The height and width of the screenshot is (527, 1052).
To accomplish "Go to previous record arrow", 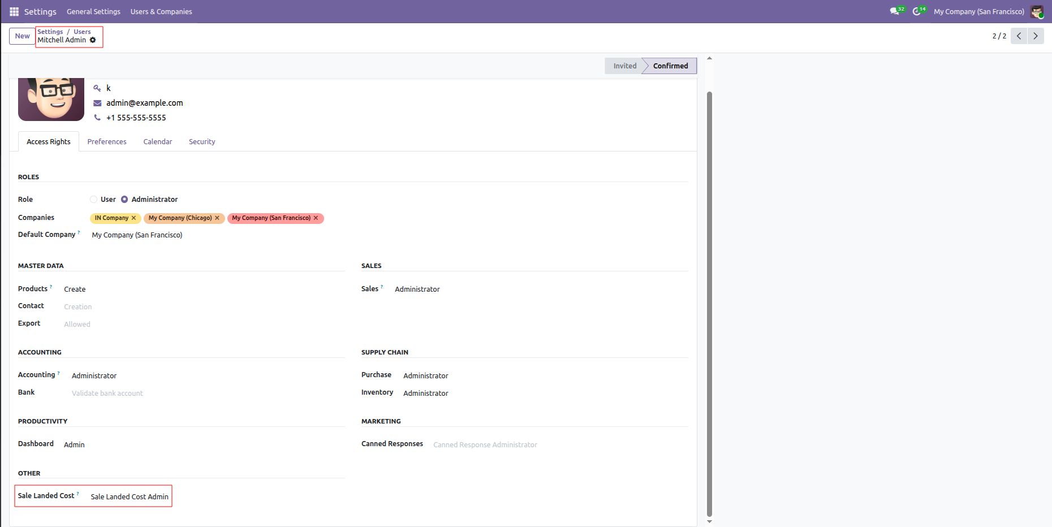I will [1019, 36].
